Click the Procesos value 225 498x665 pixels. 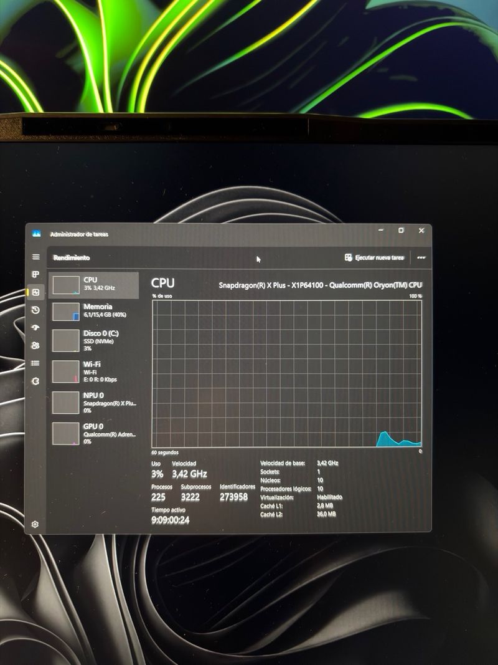point(158,497)
